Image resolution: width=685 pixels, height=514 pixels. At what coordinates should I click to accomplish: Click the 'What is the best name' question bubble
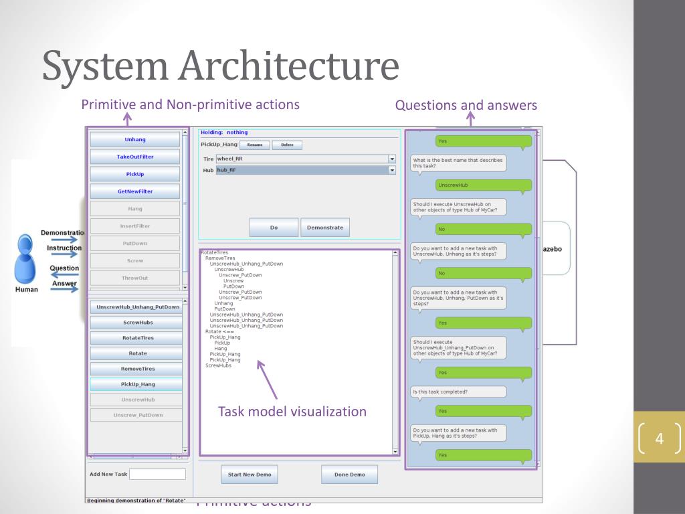pos(458,164)
